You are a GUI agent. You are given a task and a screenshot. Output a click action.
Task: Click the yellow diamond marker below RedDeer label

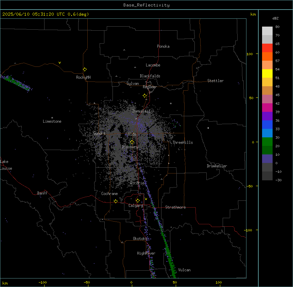144,96
